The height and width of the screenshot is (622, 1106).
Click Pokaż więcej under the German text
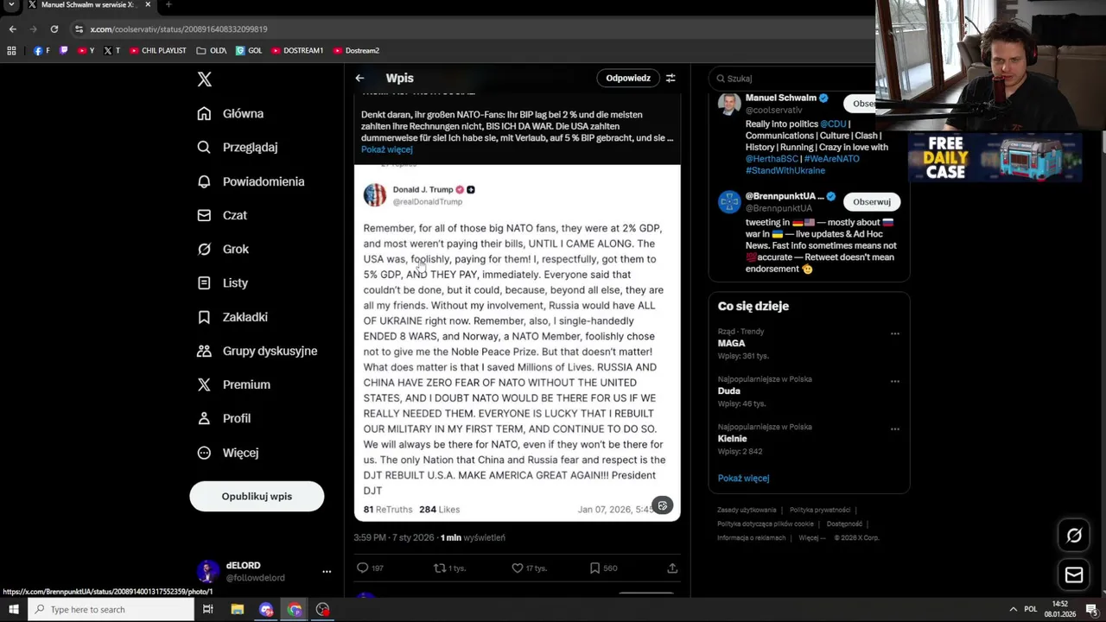click(386, 149)
